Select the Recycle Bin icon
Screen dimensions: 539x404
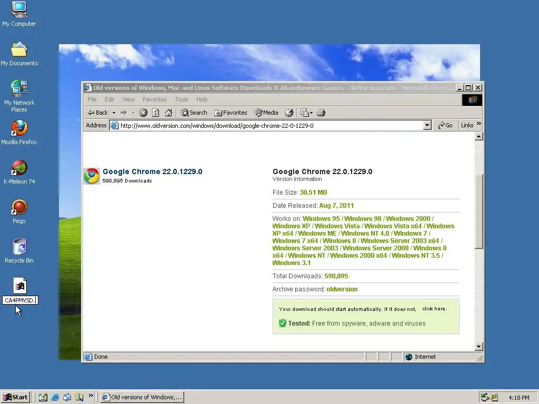(19, 251)
